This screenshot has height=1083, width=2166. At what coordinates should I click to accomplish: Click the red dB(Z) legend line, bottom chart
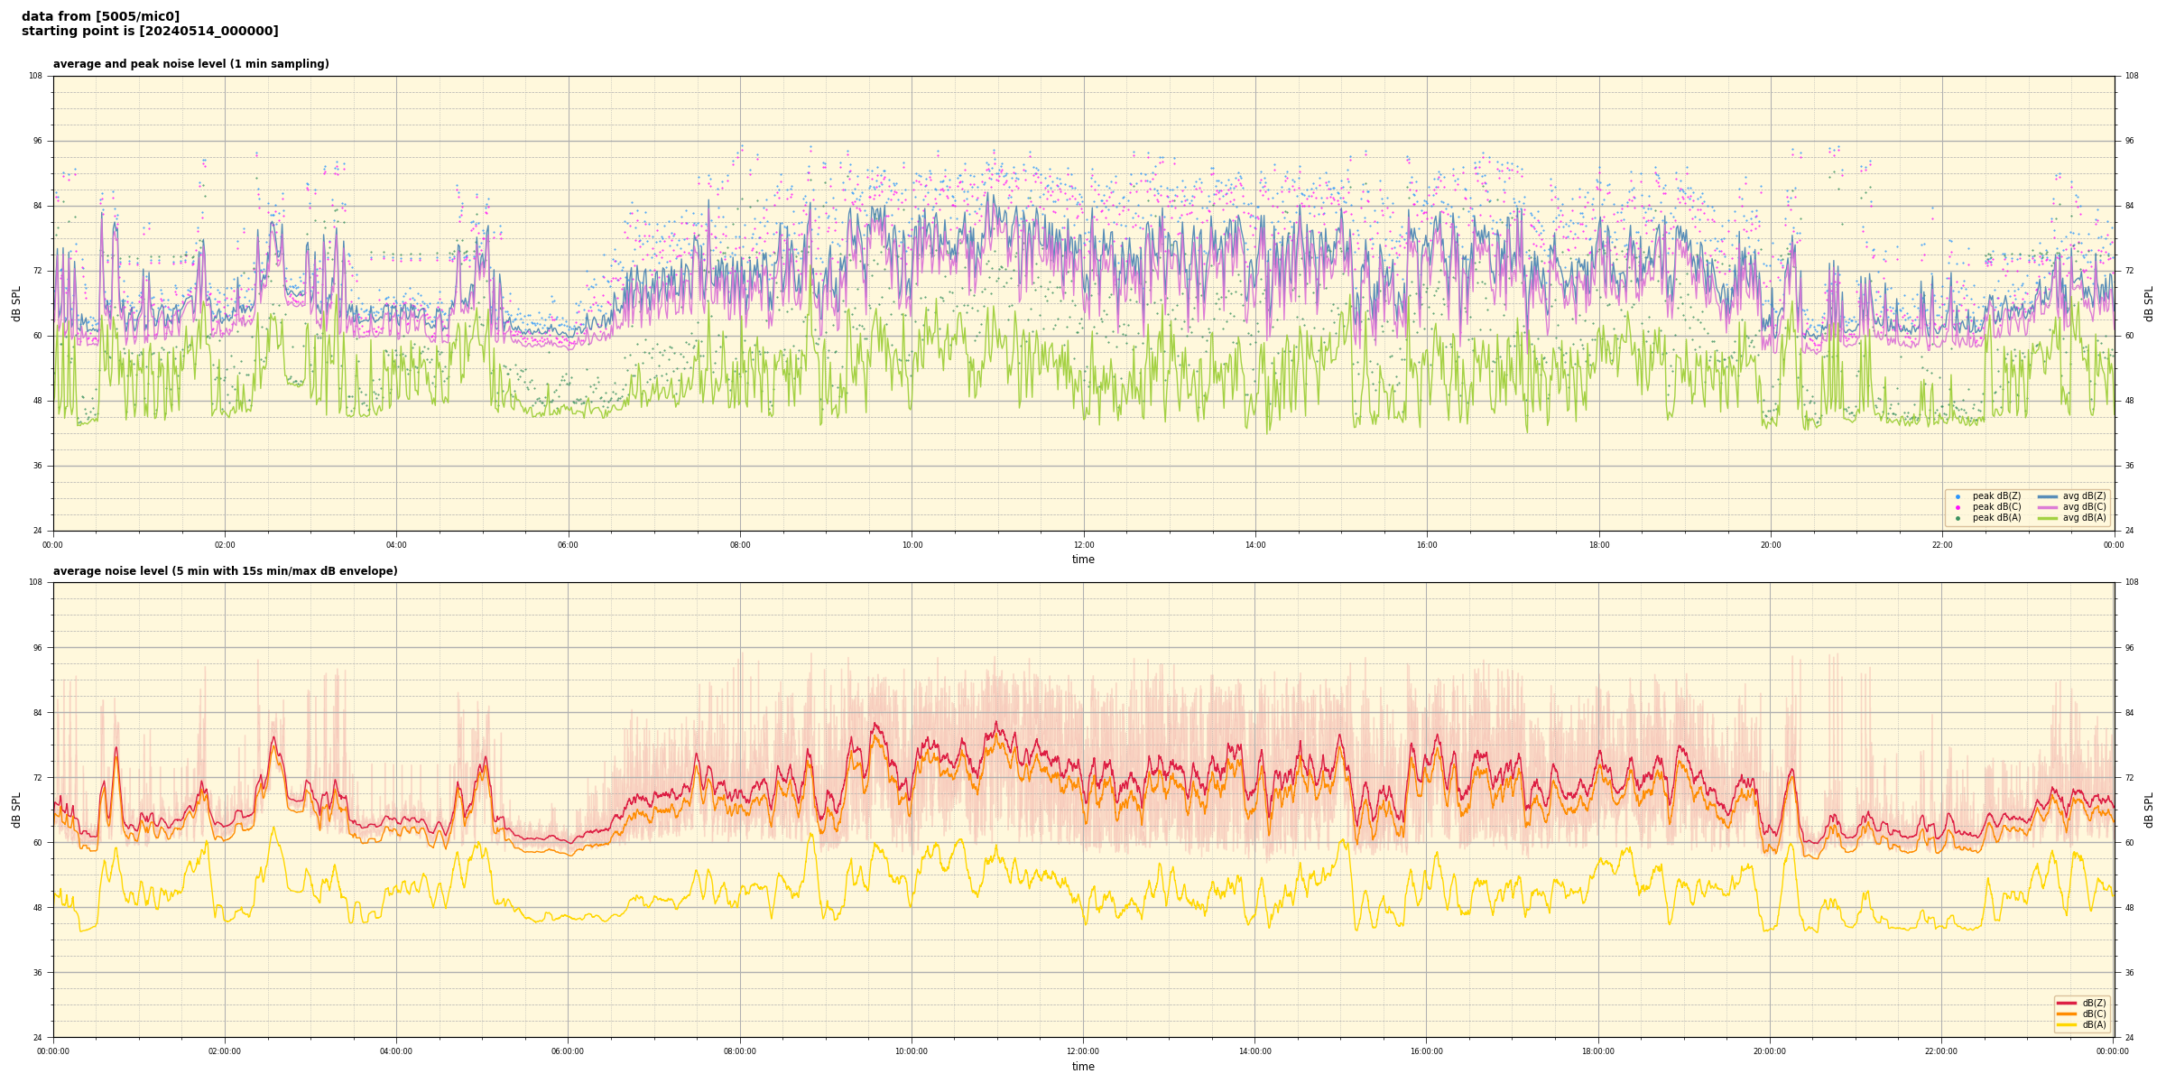tap(2067, 1003)
